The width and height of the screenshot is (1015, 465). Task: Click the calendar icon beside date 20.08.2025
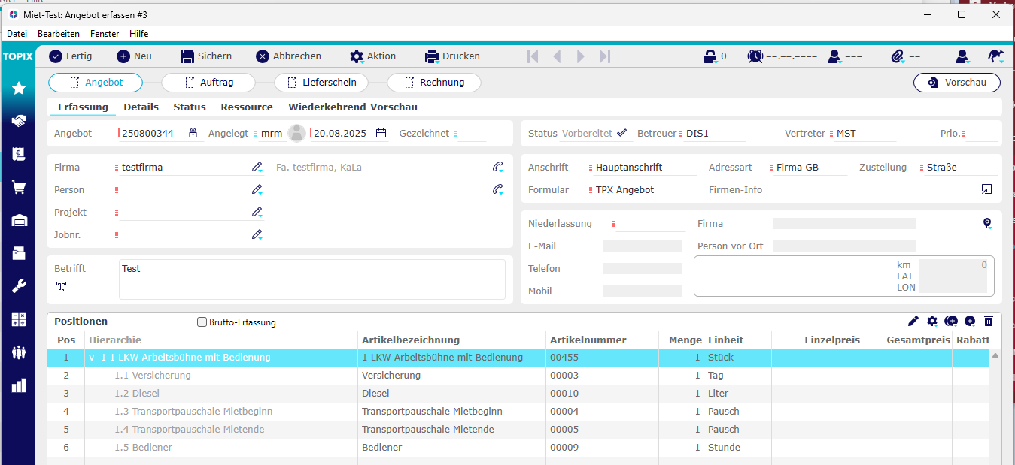tap(381, 133)
